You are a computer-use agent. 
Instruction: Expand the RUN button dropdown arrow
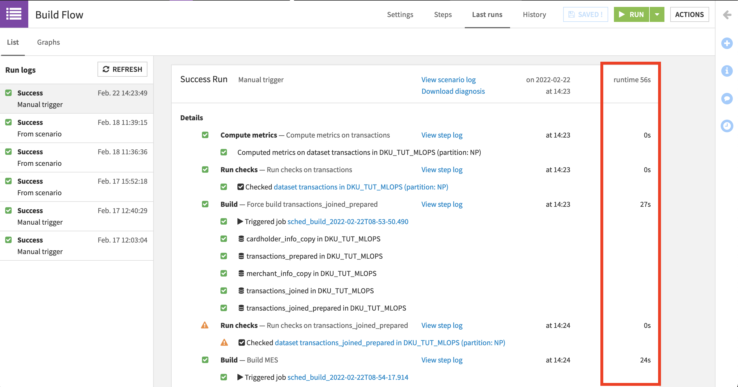pos(657,14)
